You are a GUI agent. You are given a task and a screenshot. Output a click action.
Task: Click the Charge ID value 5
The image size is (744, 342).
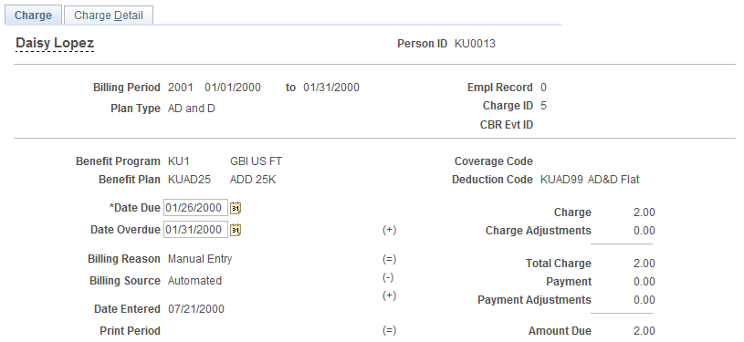pos(543,106)
